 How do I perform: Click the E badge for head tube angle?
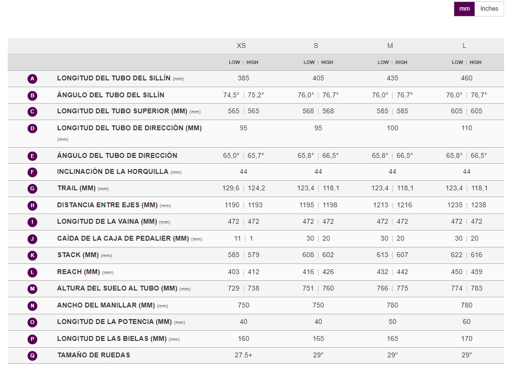32,156
